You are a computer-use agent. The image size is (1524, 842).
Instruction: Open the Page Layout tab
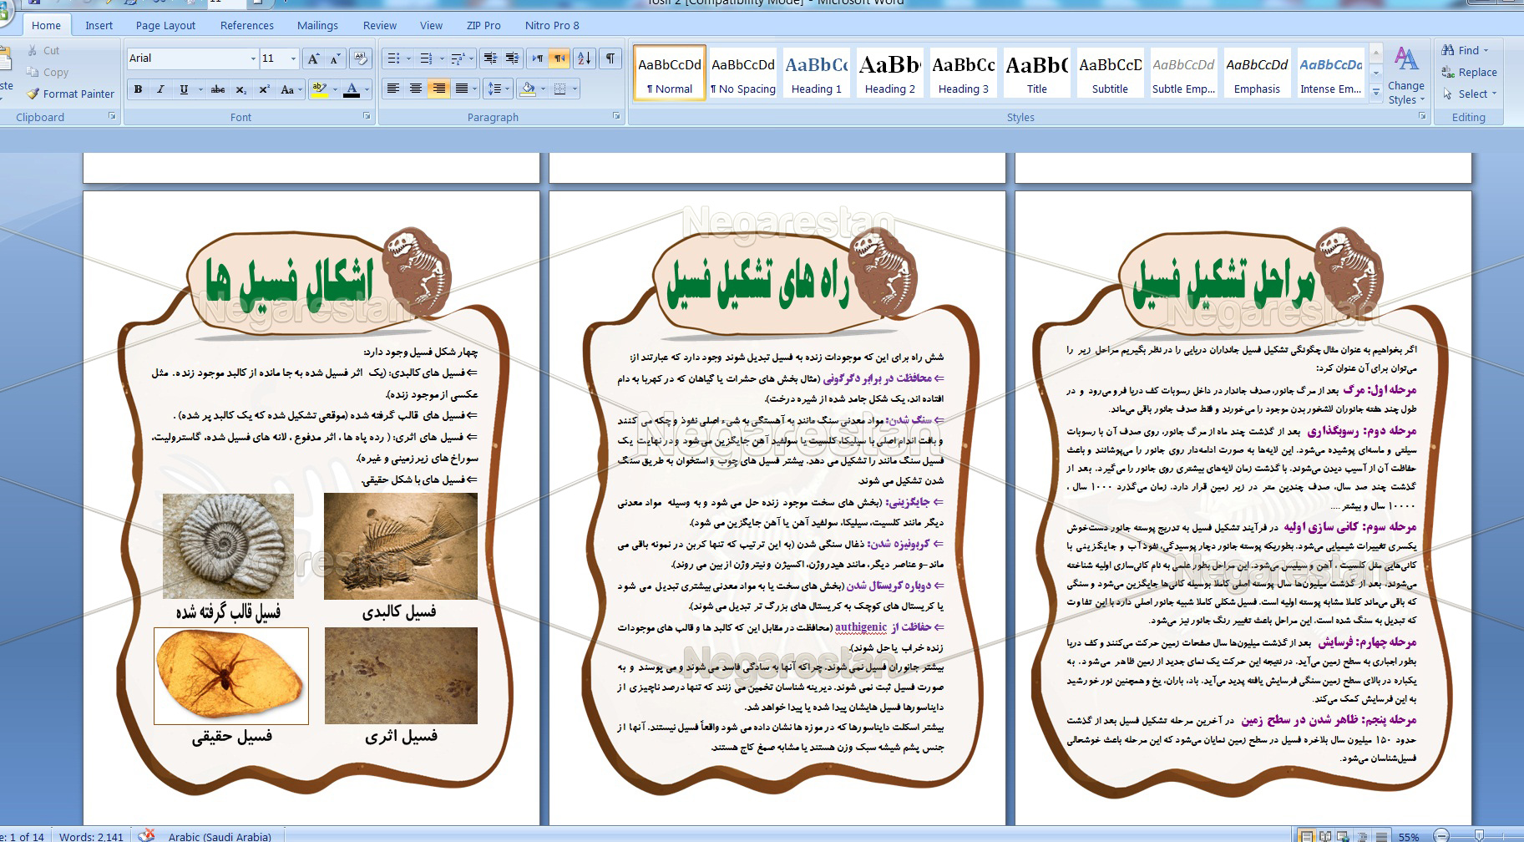tap(165, 25)
